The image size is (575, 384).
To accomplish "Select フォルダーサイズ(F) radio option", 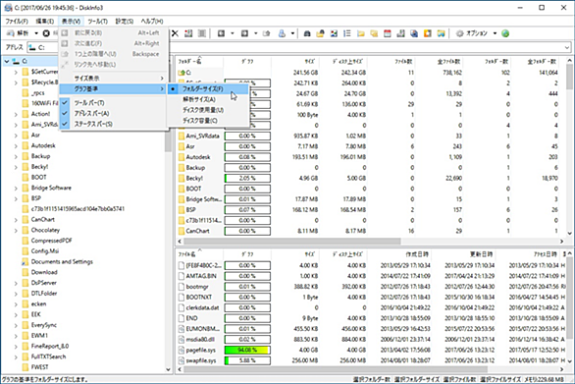I will point(208,88).
